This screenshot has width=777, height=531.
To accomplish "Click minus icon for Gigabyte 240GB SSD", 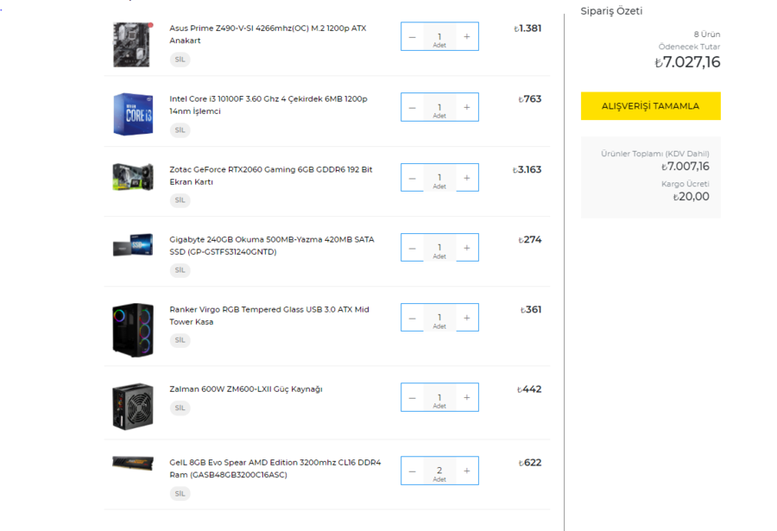I will click(x=413, y=248).
